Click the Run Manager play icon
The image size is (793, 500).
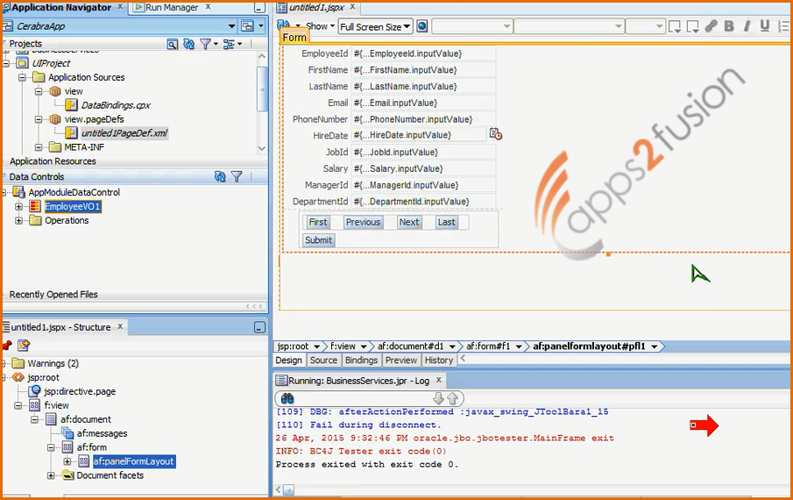138,7
